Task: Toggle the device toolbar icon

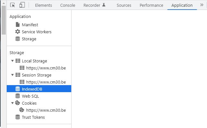Action: [x=22, y=5]
